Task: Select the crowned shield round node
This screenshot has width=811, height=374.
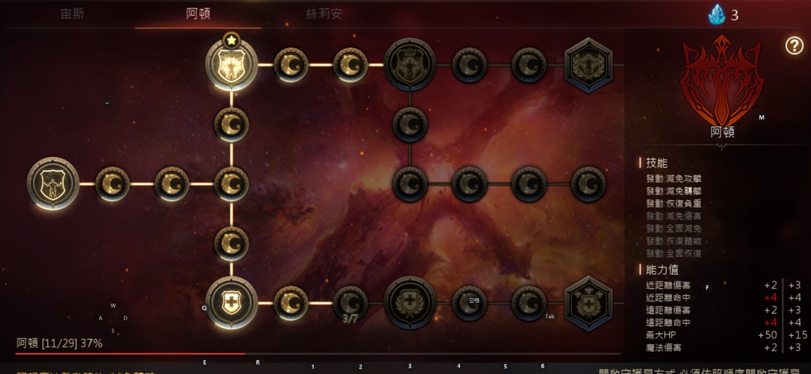Action: [410, 65]
